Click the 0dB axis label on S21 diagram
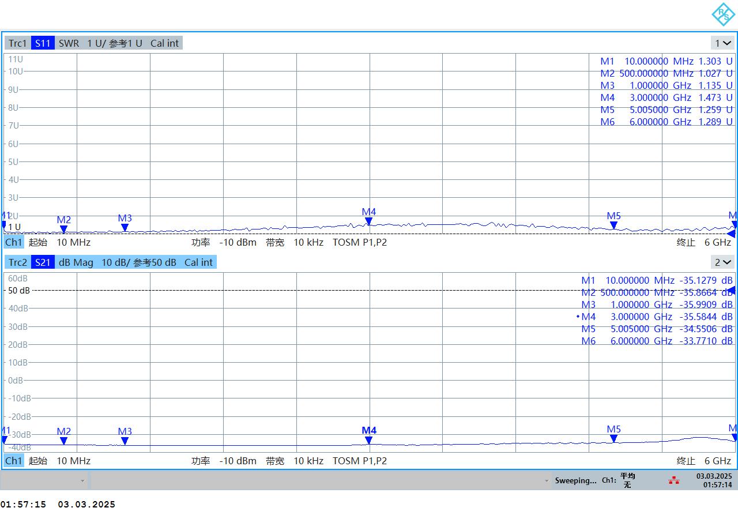This screenshot has width=738, height=519. pyautogui.click(x=16, y=381)
